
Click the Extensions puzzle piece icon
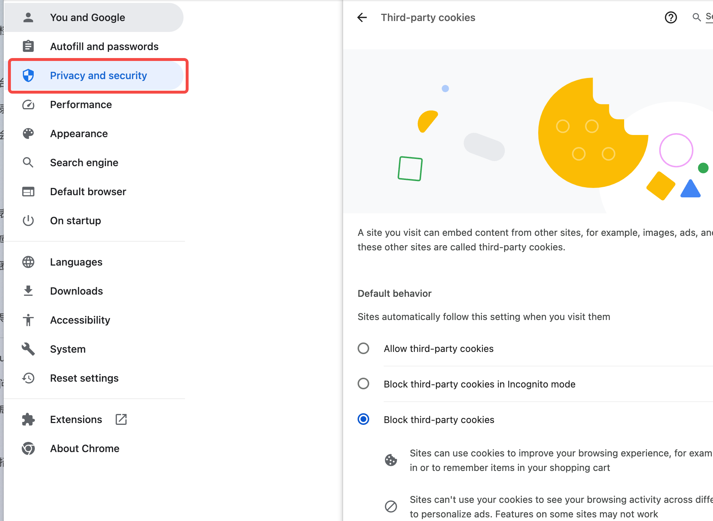28,419
